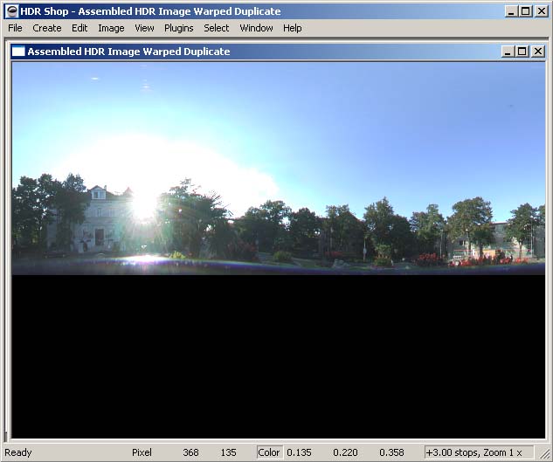Close the HDR Shop main window

[x=542, y=11]
